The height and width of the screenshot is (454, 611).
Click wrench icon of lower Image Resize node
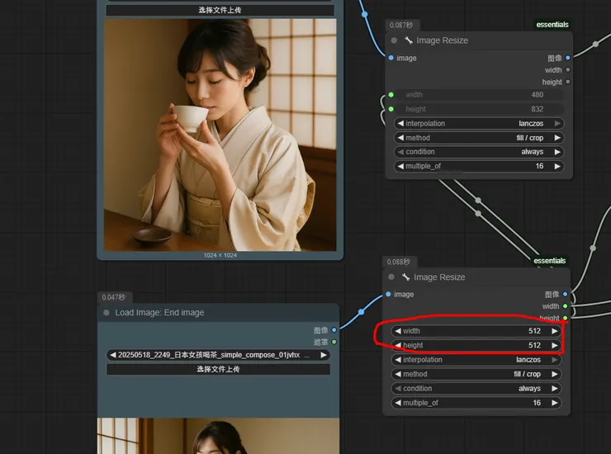(x=405, y=277)
